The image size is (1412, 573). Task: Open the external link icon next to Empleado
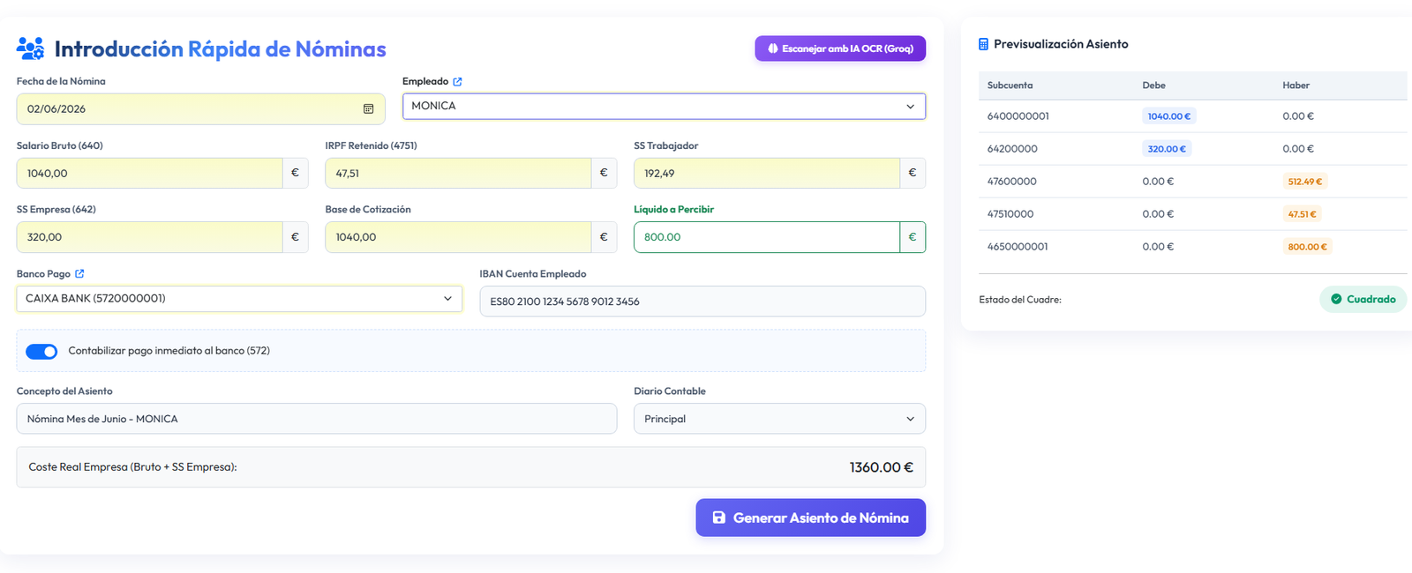457,82
